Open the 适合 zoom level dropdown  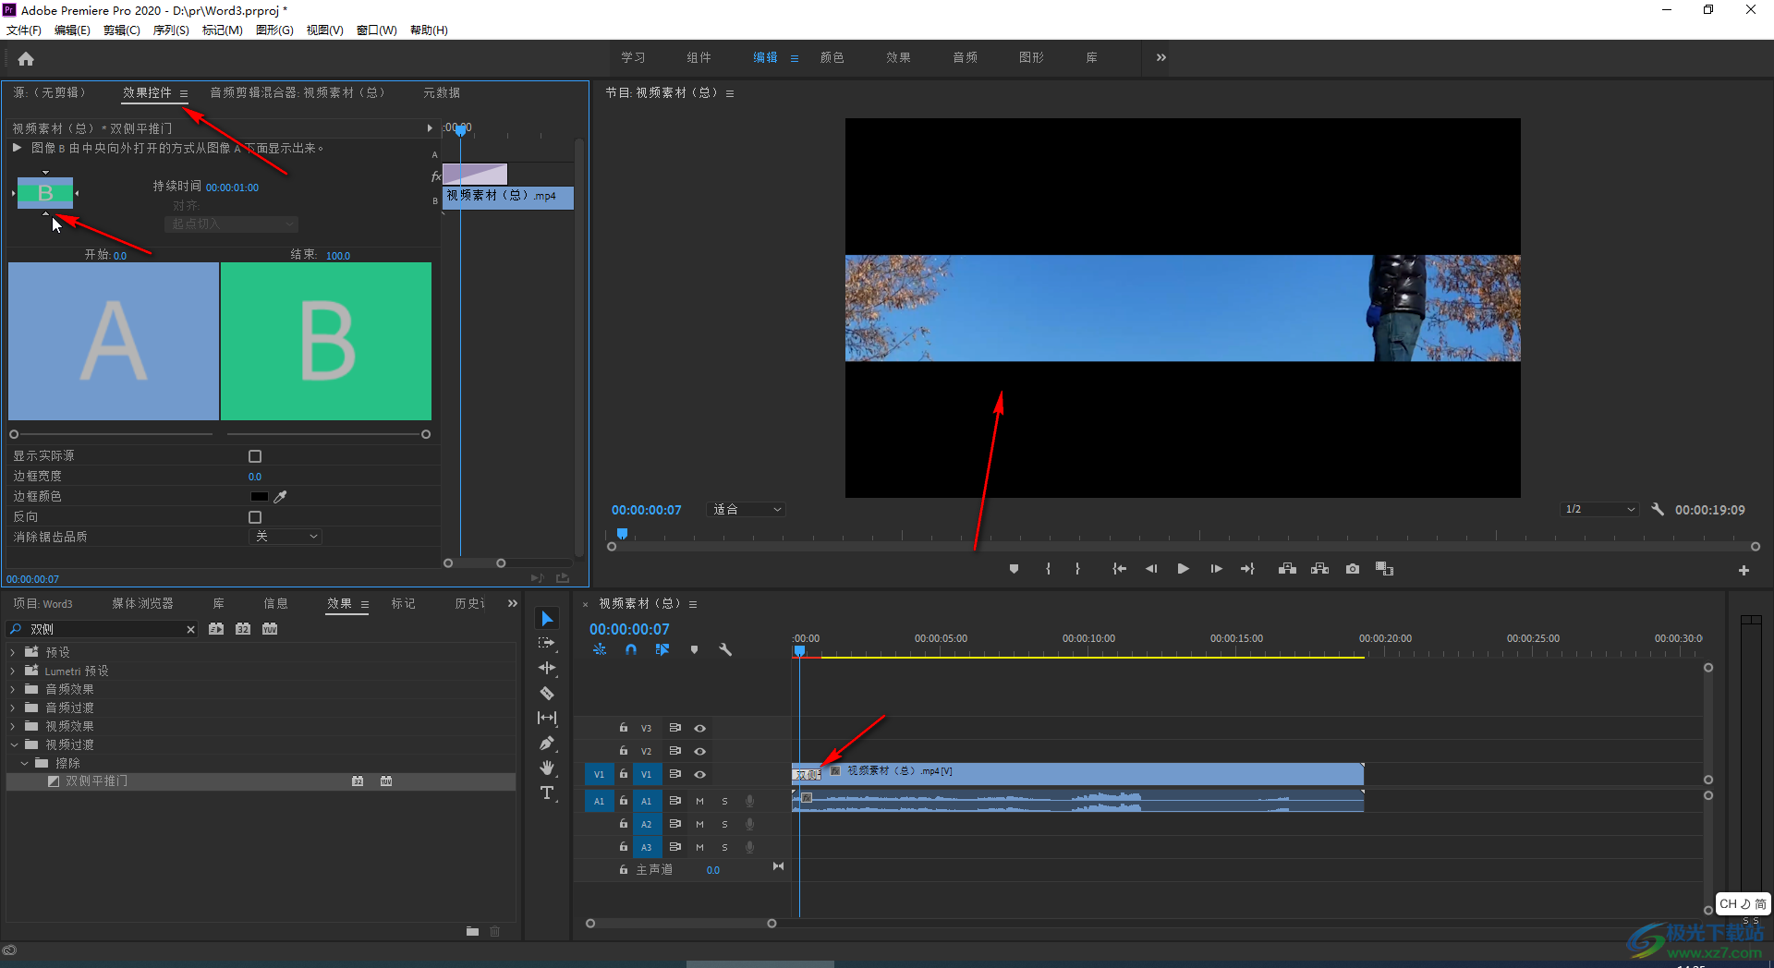tap(746, 510)
